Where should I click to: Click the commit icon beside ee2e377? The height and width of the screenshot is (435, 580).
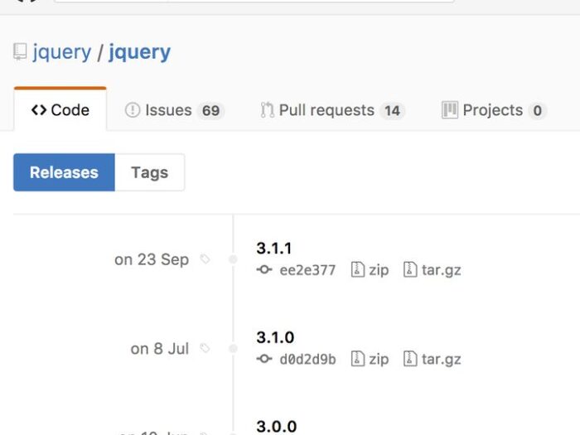pyautogui.click(x=264, y=270)
